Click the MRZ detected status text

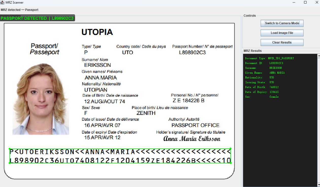20,10
